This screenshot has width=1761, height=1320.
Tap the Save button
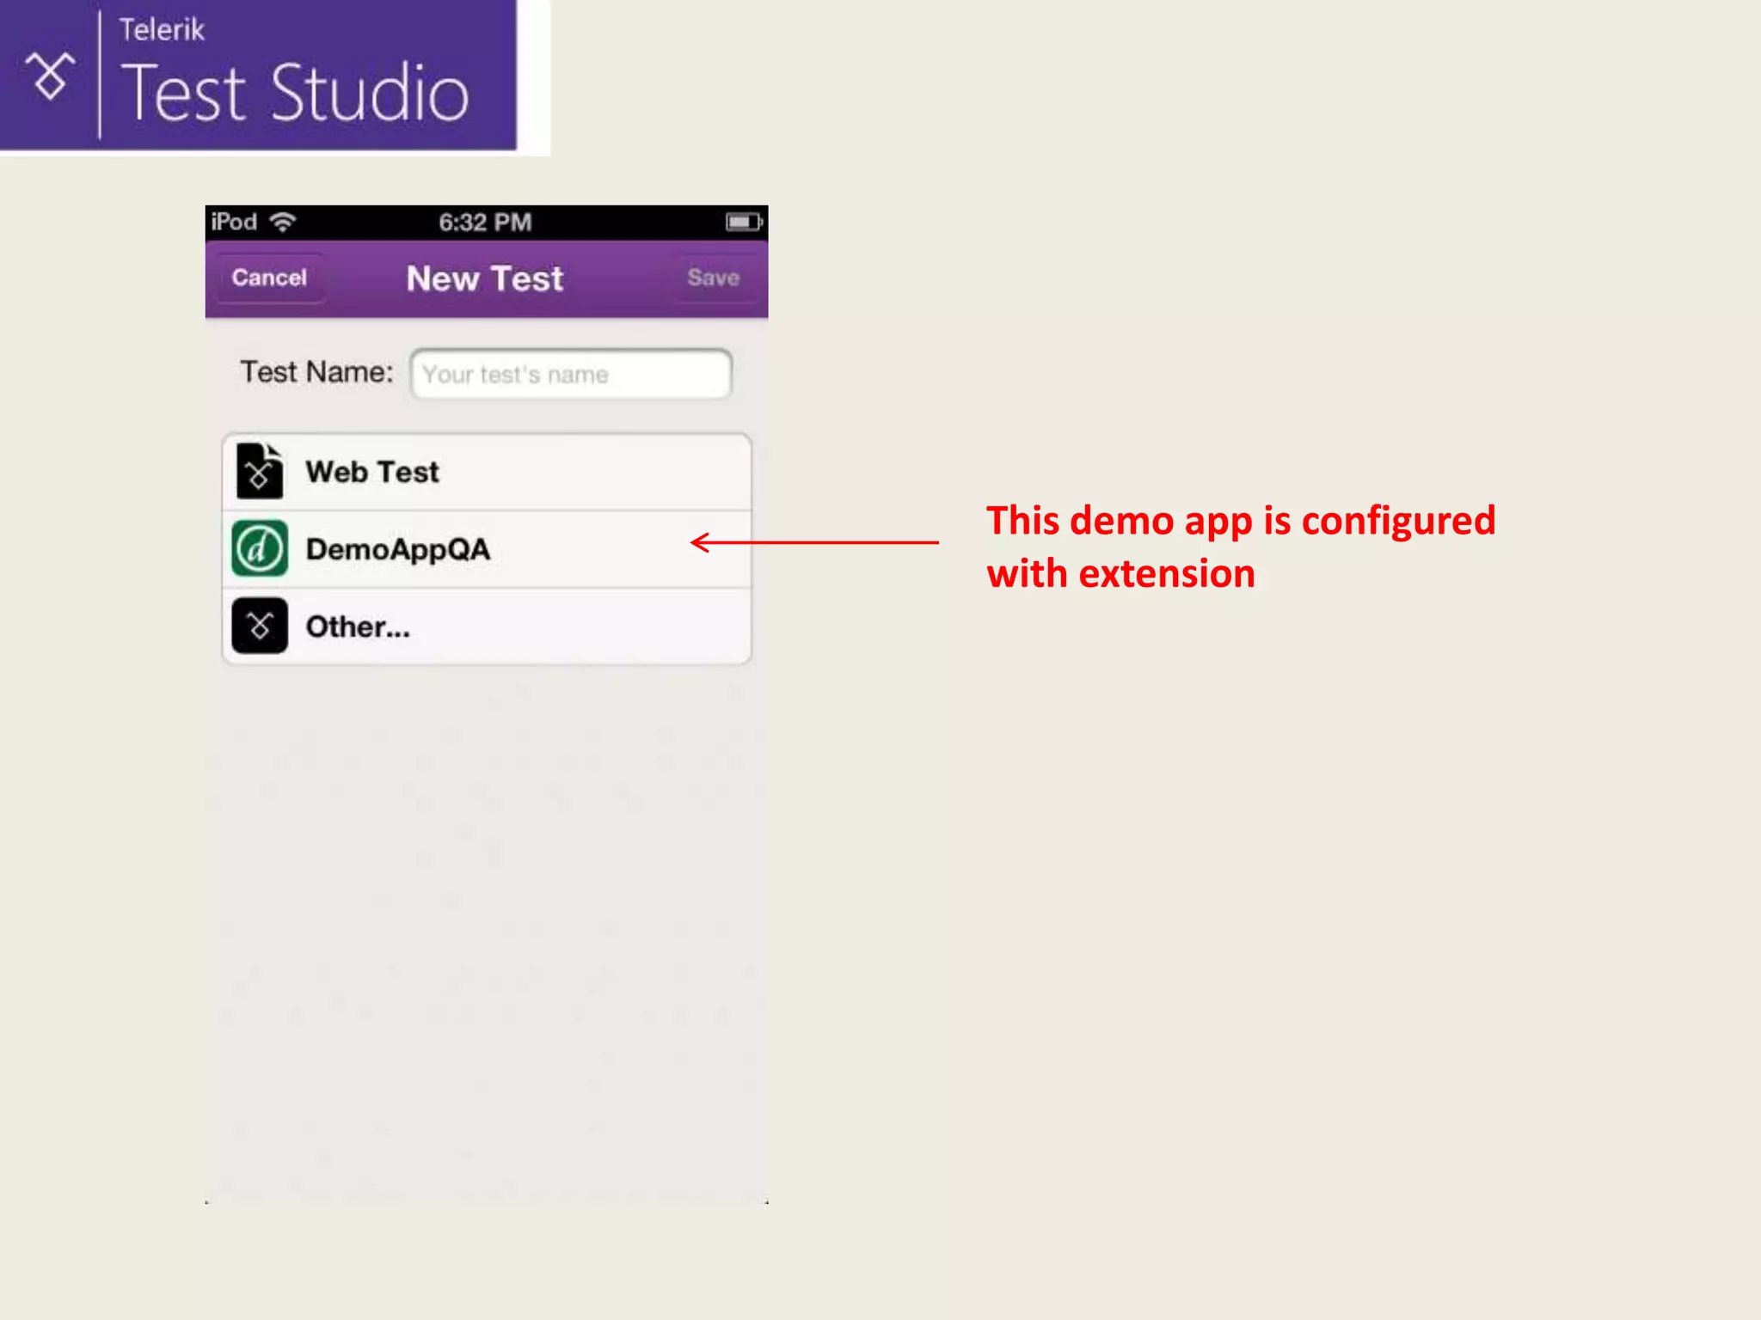point(713,278)
